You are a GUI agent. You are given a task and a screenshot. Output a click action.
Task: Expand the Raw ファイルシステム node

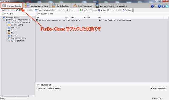[x=7, y=38]
